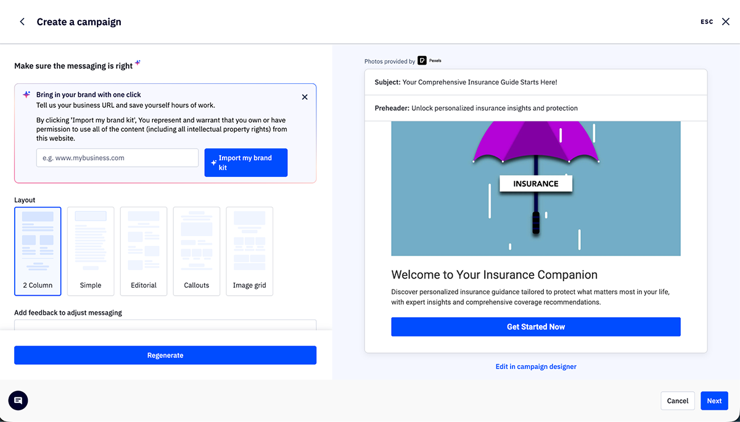Click Regenerate to refresh messaging
The width and height of the screenshot is (740, 422).
point(165,355)
